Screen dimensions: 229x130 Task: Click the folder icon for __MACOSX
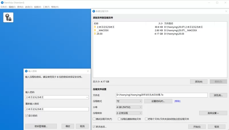click(95, 30)
